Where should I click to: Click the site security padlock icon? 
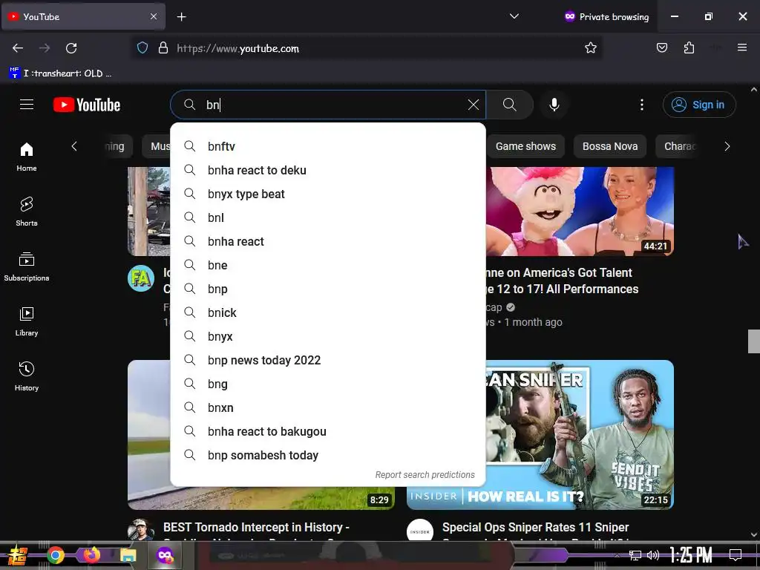coord(163,48)
